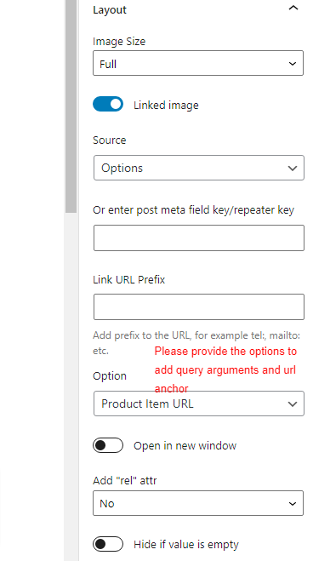Open the Source dropdown set to Options

[x=199, y=168]
